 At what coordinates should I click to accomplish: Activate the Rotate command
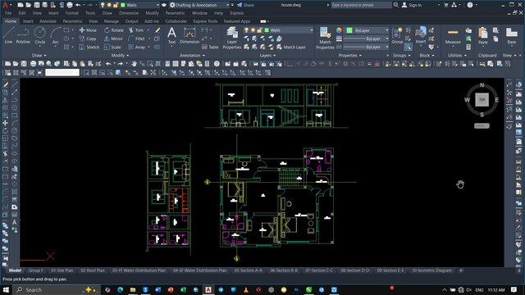point(114,30)
